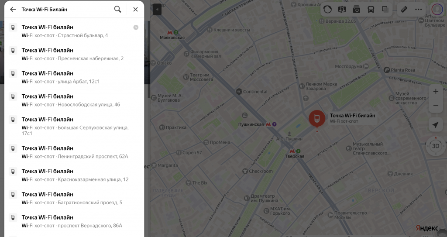Viewport: 447px width, 237px height.
Task: Click the history clock icon beside Страстной бульвар result
Action: pos(136,27)
